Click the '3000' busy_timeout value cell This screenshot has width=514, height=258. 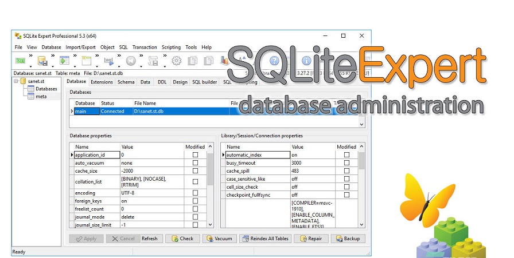click(313, 163)
